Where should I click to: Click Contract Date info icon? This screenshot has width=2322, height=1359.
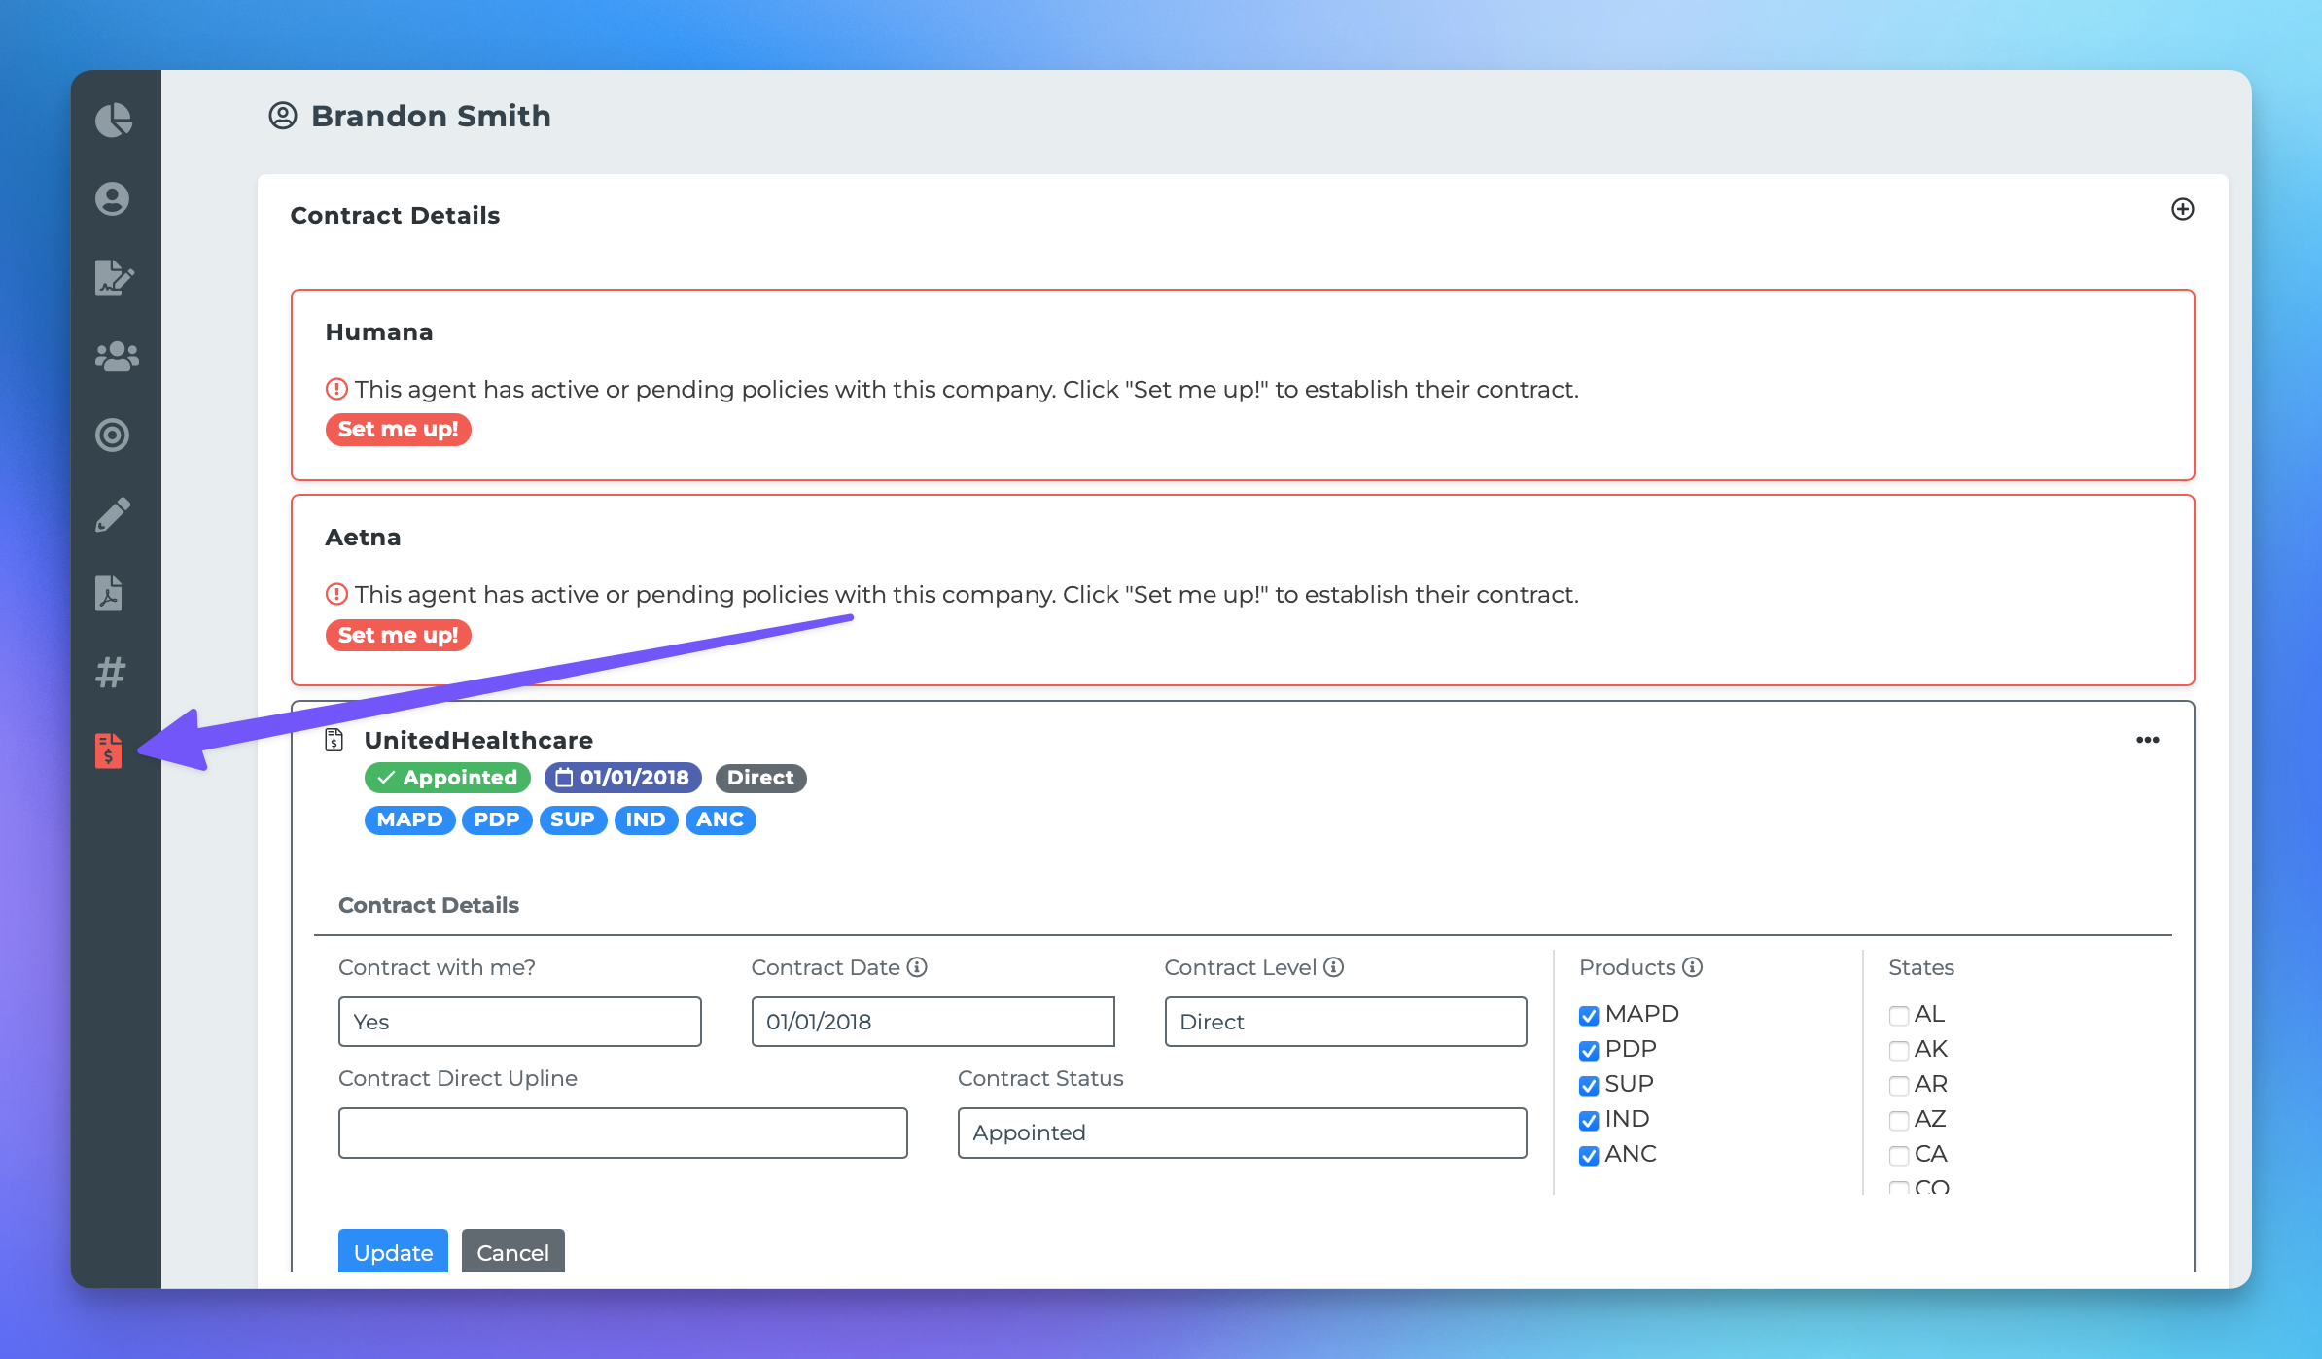[917, 967]
